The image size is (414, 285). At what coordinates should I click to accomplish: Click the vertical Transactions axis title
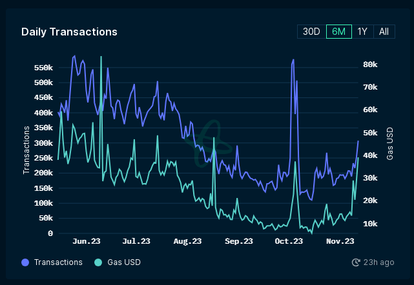coord(26,150)
